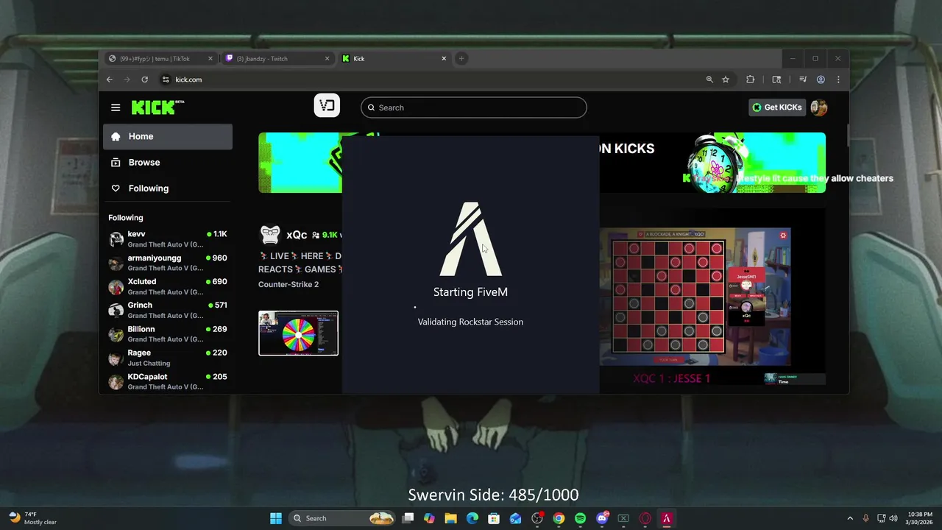
Task: Open OBS Studio from the taskbar
Action: tap(537, 518)
